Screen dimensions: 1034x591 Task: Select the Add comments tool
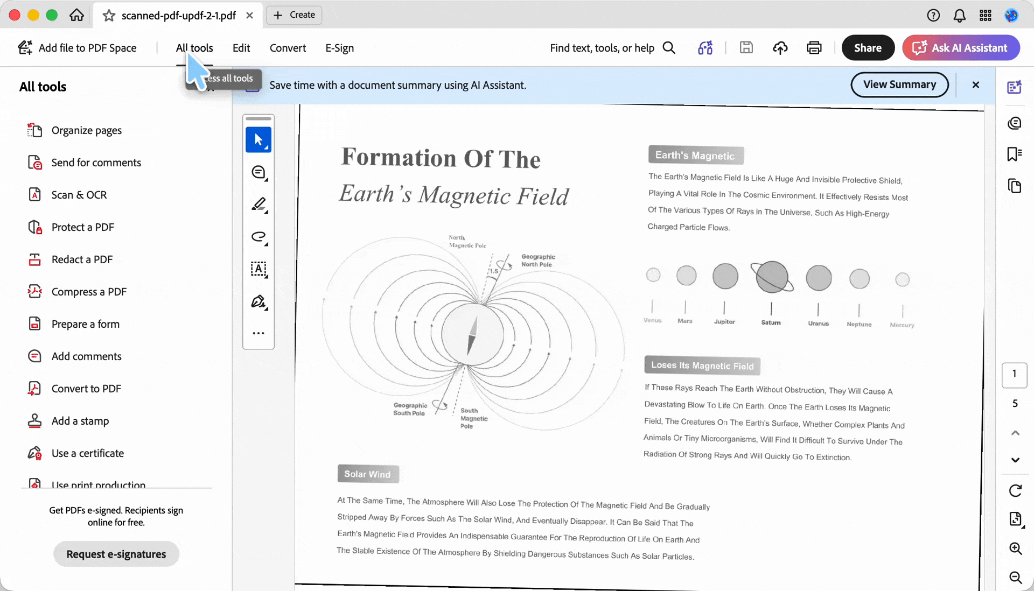(x=75, y=356)
